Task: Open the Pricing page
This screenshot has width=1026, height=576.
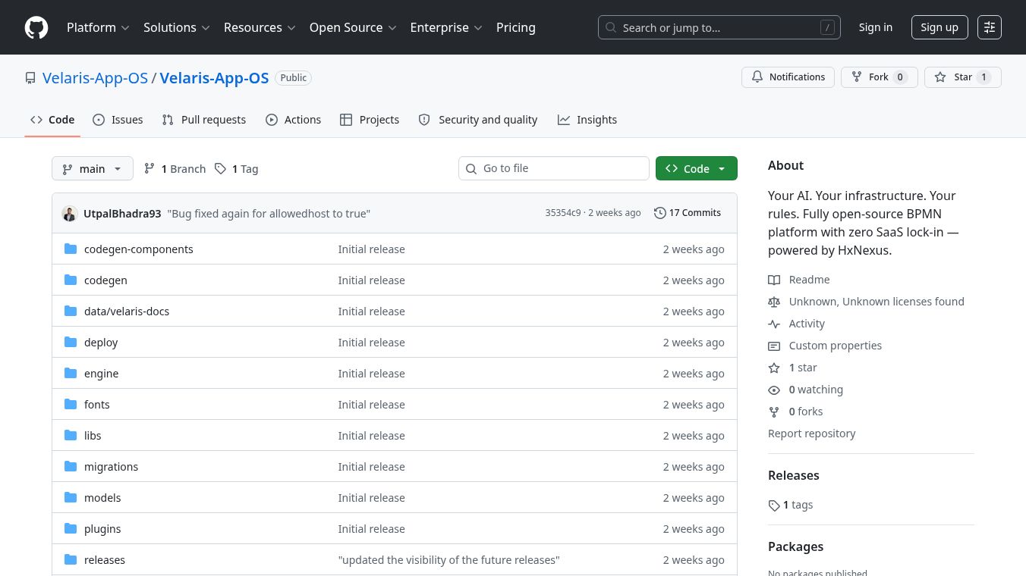Action: click(x=516, y=27)
